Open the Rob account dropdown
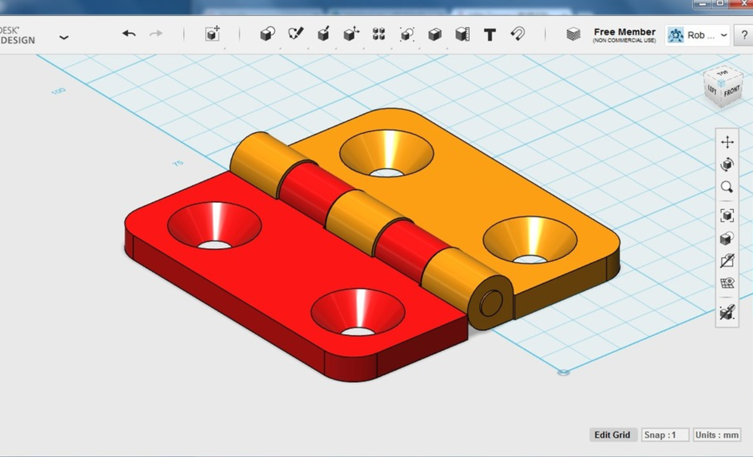The width and height of the screenshot is (753, 457). click(x=698, y=35)
